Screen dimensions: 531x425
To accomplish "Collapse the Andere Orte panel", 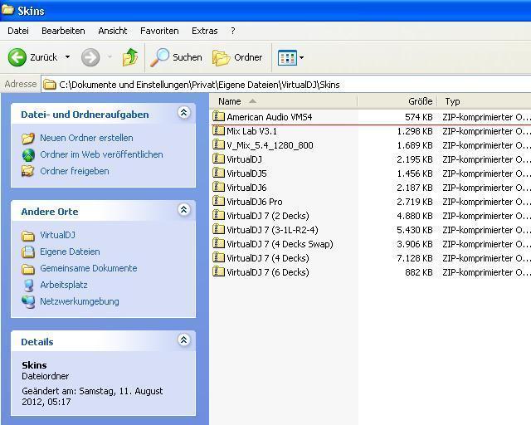I will coord(183,211).
